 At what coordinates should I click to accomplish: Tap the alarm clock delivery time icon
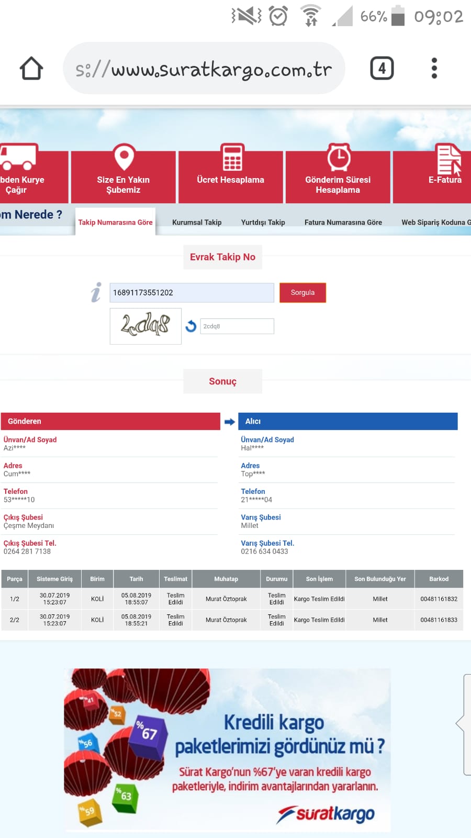click(339, 157)
